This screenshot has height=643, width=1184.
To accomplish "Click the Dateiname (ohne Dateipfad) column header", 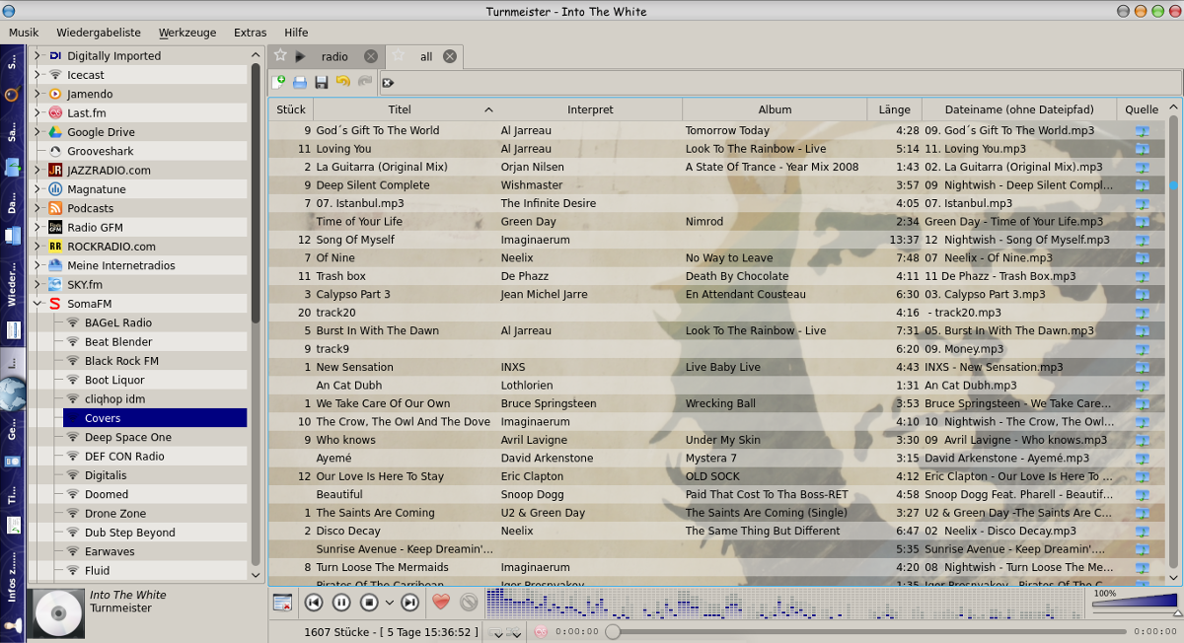I will coord(1019,109).
